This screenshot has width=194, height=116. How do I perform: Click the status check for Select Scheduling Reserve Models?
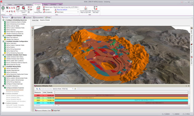coord(5,22)
